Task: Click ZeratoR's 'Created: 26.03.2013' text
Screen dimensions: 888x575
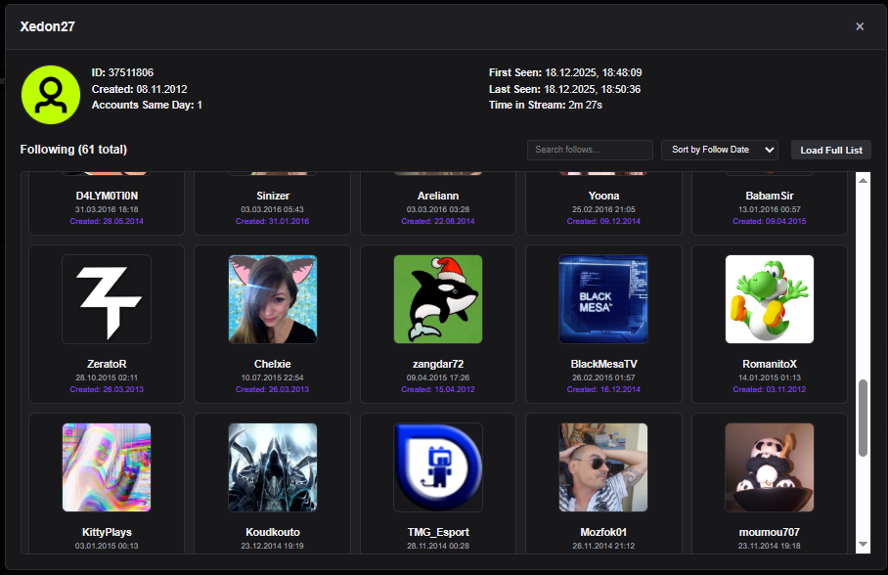Action: click(107, 390)
